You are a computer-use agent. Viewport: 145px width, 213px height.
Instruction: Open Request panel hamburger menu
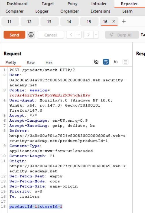(x=125, y=62)
